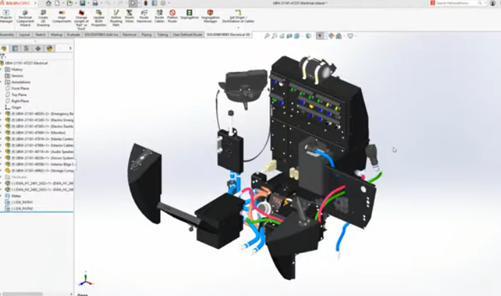Switch to the DimXpertManager tab

click(38, 49)
